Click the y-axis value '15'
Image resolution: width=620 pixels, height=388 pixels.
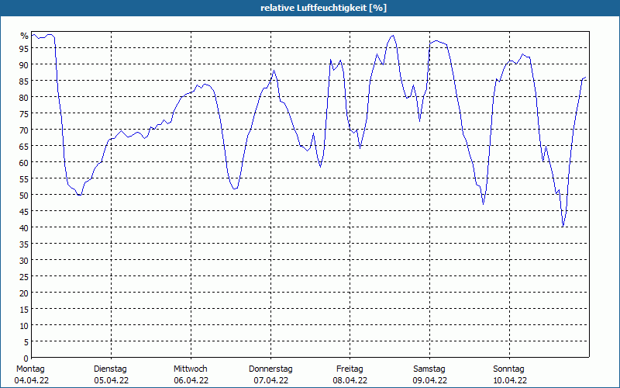(x=25, y=310)
